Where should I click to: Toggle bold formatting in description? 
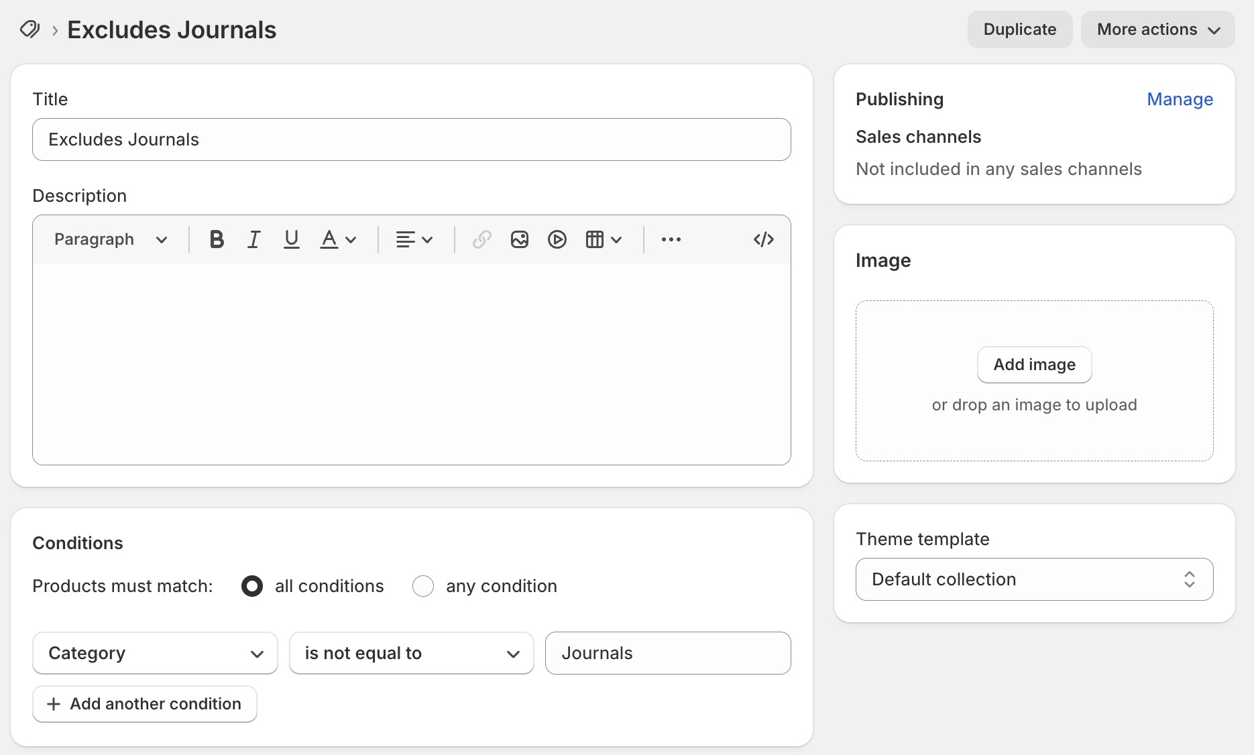point(217,239)
